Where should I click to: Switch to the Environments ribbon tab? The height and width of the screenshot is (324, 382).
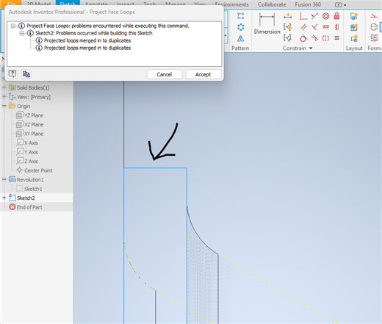[x=231, y=4]
